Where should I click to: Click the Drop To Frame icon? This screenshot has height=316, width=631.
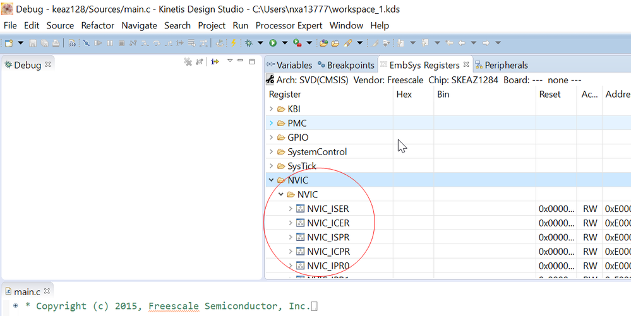coord(191,43)
